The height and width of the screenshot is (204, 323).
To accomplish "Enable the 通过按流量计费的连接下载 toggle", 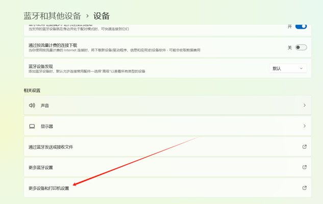I will [x=301, y=47].
